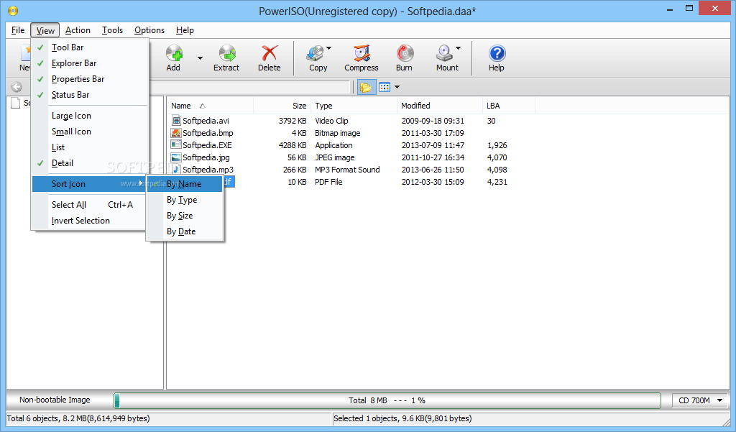Click the Video Clip type cell
Screen dimensions: 736x432
click(x=331, y=121)
